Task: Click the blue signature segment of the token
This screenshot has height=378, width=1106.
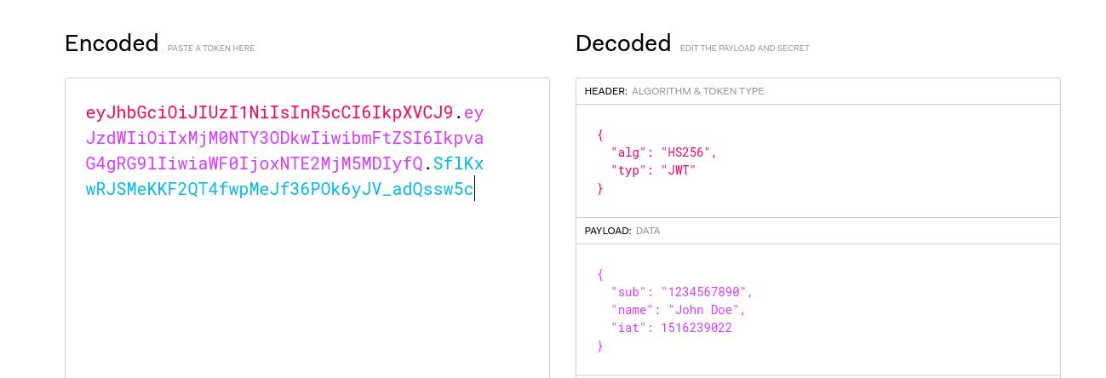Action: pyautogui.click(x=279, y=189)
